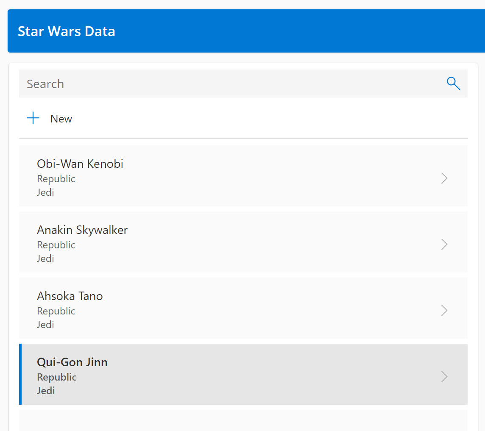Image resolution: width=485 pixels, height=431 pixels.
Task: Click Jedi under Ahsoka Tano
Action: click(45, 325)
